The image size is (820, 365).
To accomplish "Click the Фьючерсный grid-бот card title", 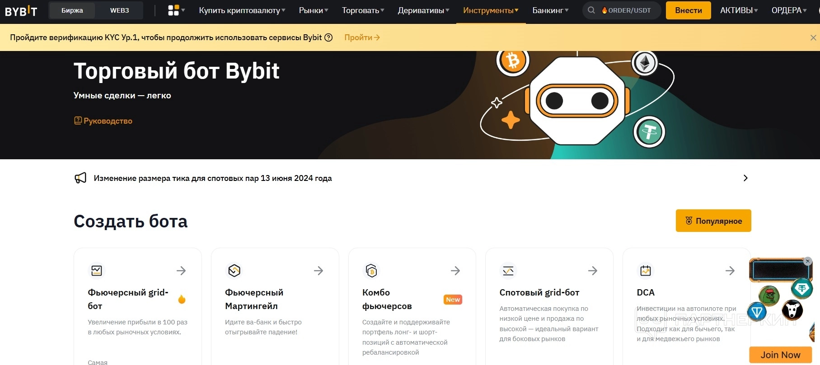I will [128, 299].
